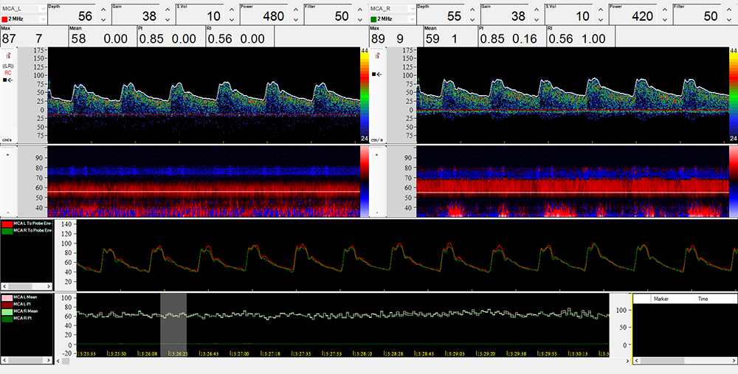Viewport: 738px width, 374px height.
Task: Click the plus icon on right M-mode panel
Action: (x=378, y=156)
